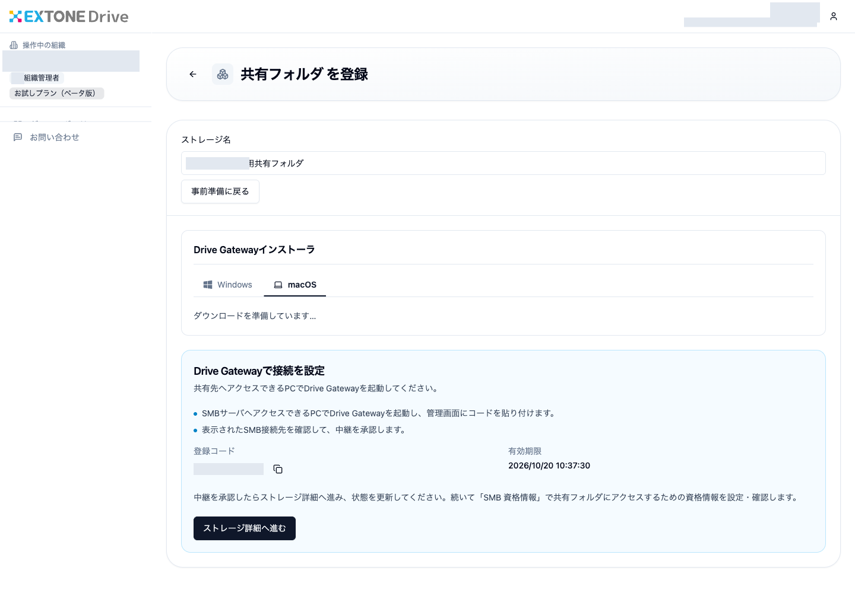Image resolution: width=855 pixels, height=593 pixels.
Task: Click the Drive Gatewayインストーラ heading
Action: click(x=254, y=250)
